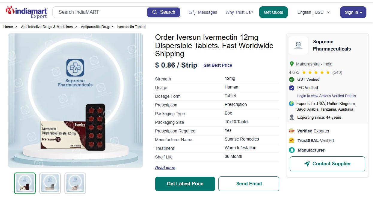This screenshot has height=206, width=373.
Task: Click the Supreme Pharmaceuticals seller logo
Action: tap(298, 45)
